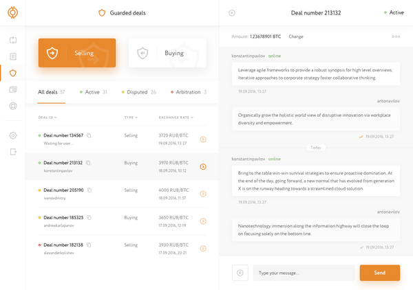Click the 4000 RUB/BTC rate
The width and height of the screenshot is (413, 290).
[173, 190]
